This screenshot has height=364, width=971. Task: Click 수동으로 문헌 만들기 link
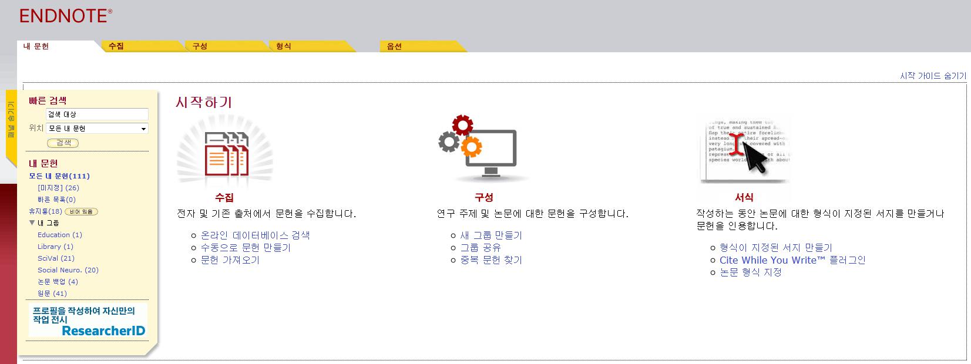point(246,248)
